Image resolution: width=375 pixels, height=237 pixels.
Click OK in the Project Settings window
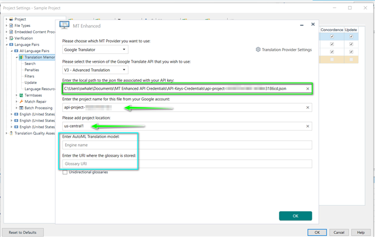click(317, 232)
